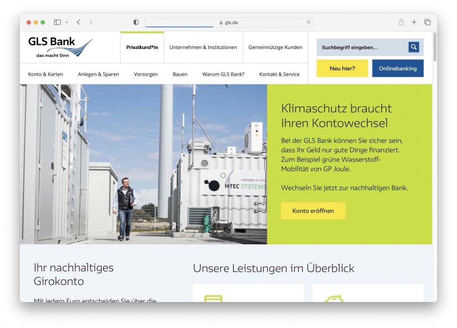Click the Neu hier? button
Screen dimensions: 457x328
click(342, 69)
